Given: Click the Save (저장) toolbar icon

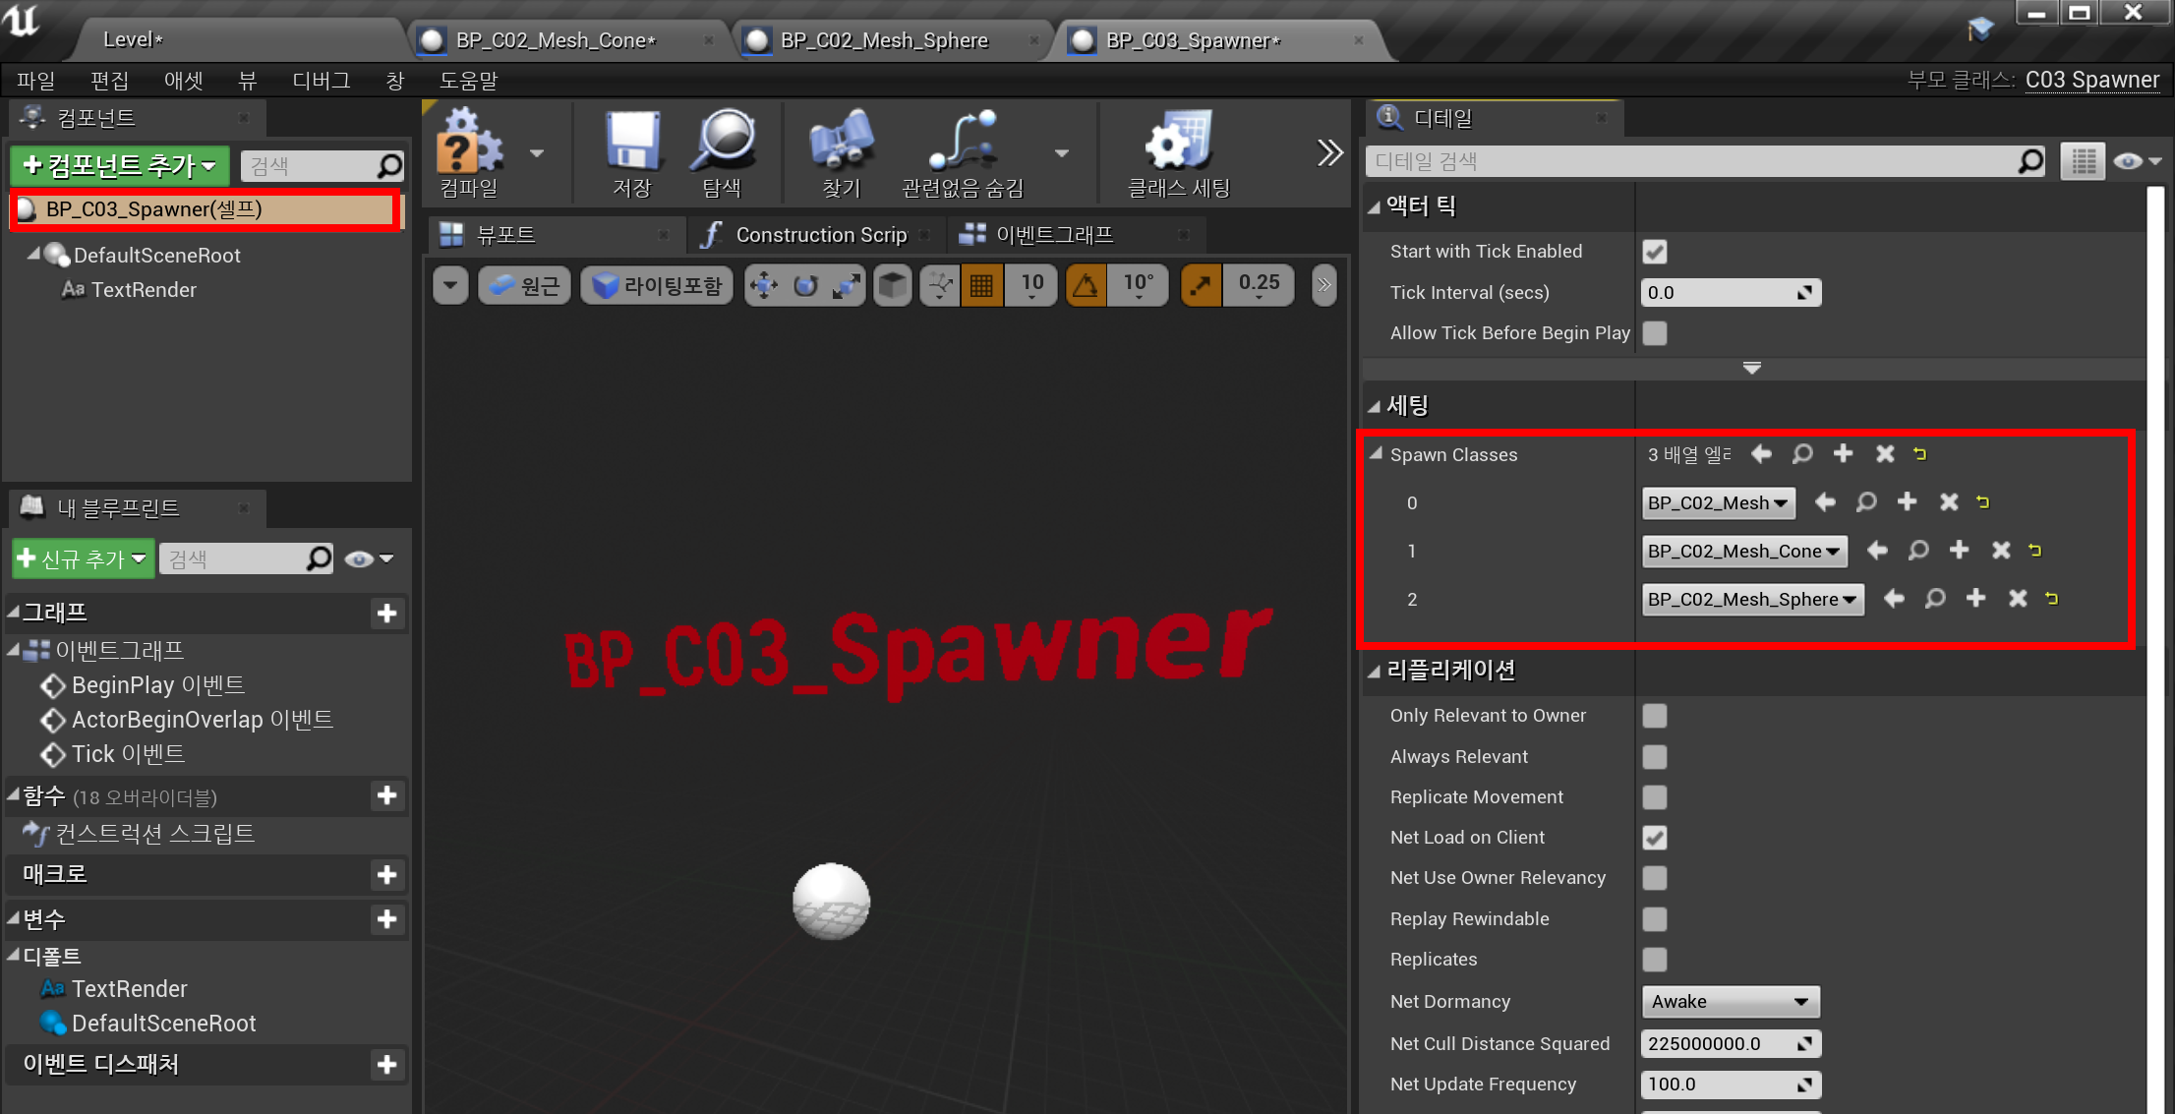Looking at the screenshot, I should coord(631,144).
